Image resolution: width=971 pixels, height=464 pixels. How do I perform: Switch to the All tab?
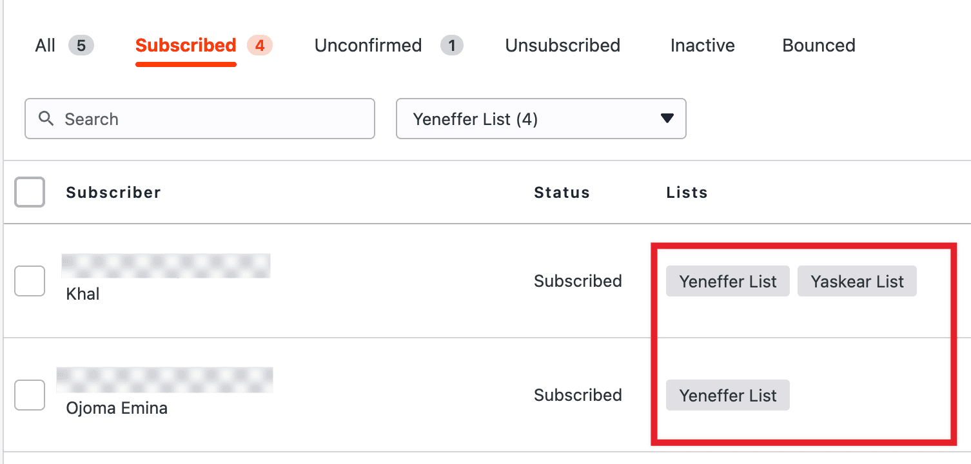46,46
